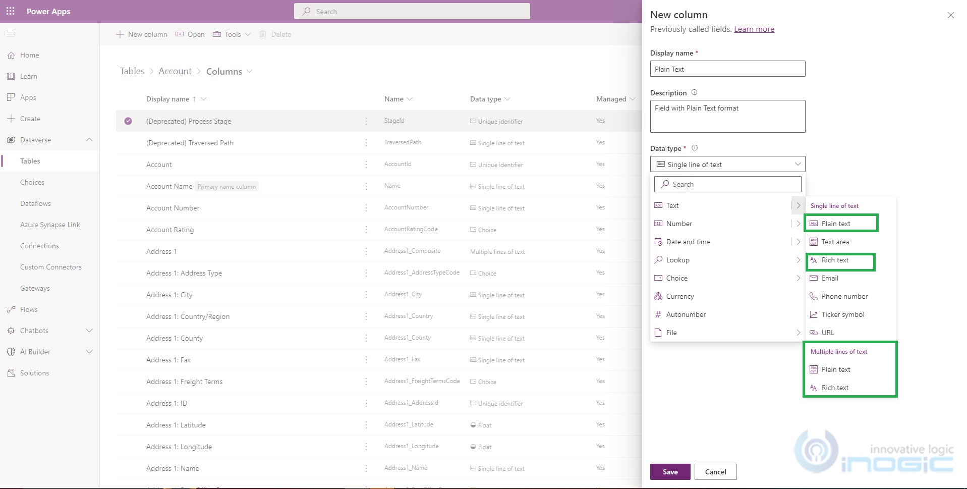Image resolution: width=967 pixels, height=489 pixels.
Task: Open the Managed column header dropdown
Action: [x=633, y=99]
